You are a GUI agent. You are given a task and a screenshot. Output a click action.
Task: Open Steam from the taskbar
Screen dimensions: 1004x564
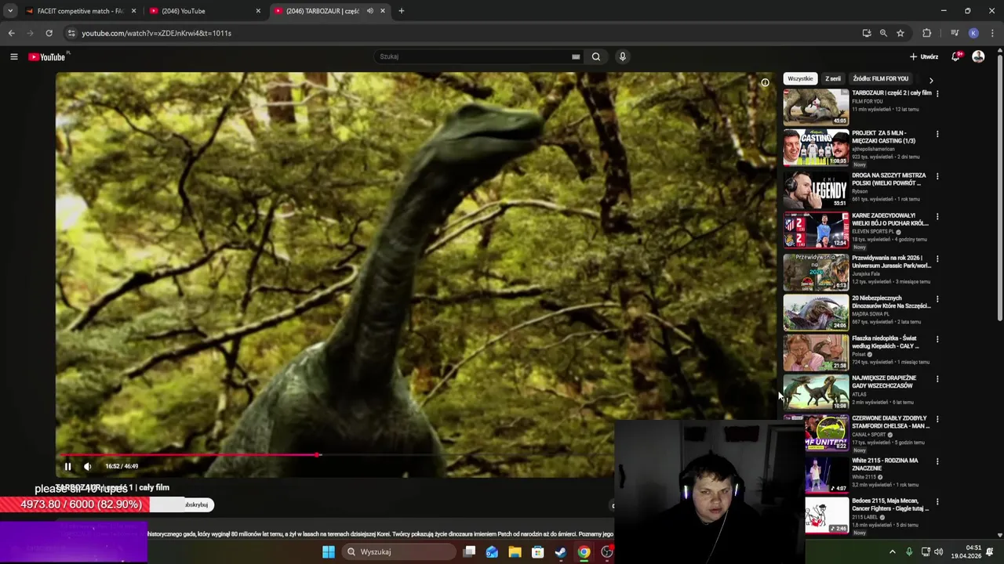point(561,551)
